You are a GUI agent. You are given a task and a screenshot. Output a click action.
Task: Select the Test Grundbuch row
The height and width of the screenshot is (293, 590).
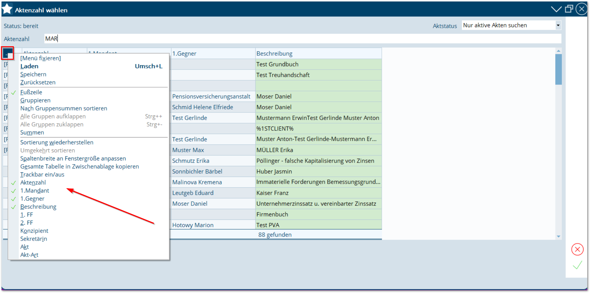coord(318,64)
